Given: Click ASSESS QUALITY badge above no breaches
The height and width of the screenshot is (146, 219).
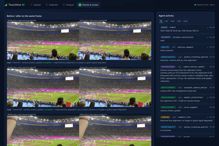Looking at the screenshot, I should [168, 127].
